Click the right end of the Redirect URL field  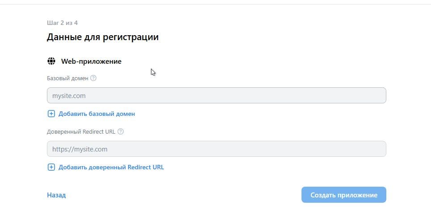pyautogui.click(x=377, y=149)
